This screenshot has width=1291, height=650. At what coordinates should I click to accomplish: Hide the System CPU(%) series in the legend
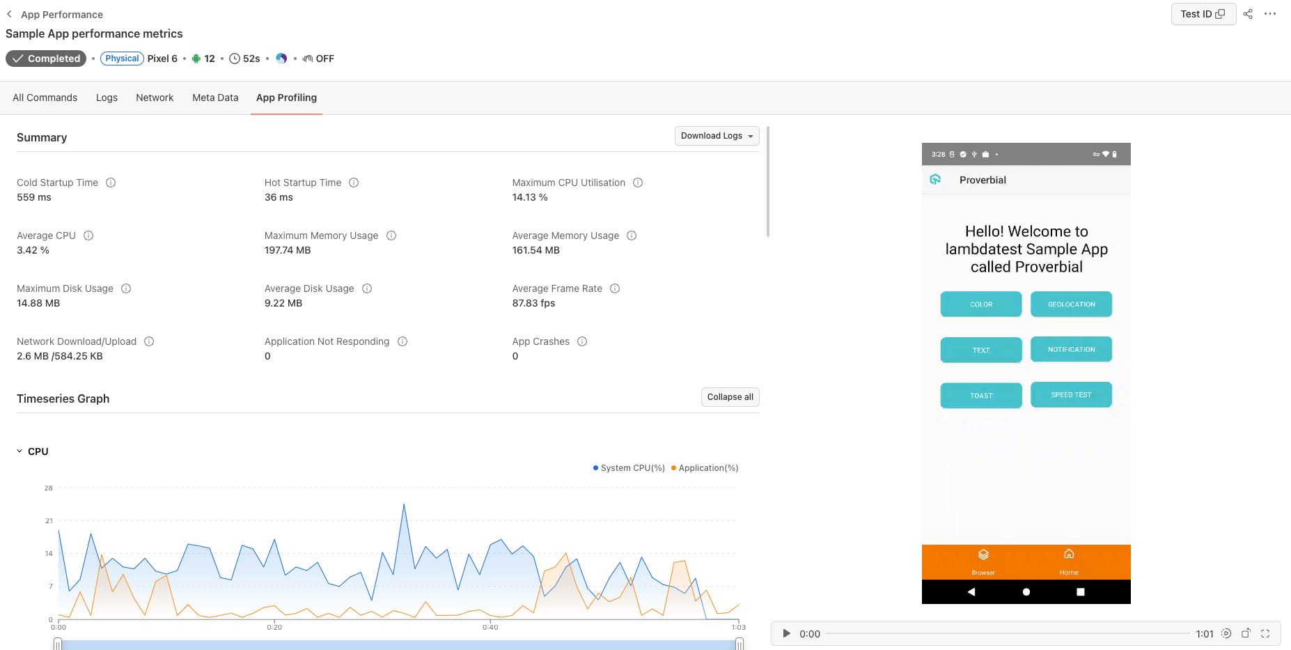click(628, 467)
